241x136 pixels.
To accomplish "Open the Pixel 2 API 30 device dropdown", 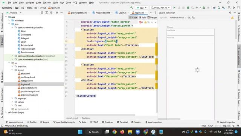I will point(160,8).
